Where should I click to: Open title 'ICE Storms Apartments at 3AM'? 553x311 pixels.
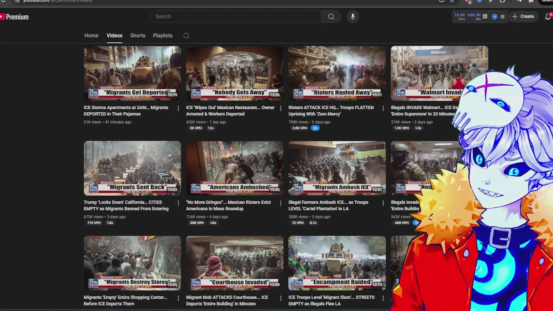coord(126,111)
